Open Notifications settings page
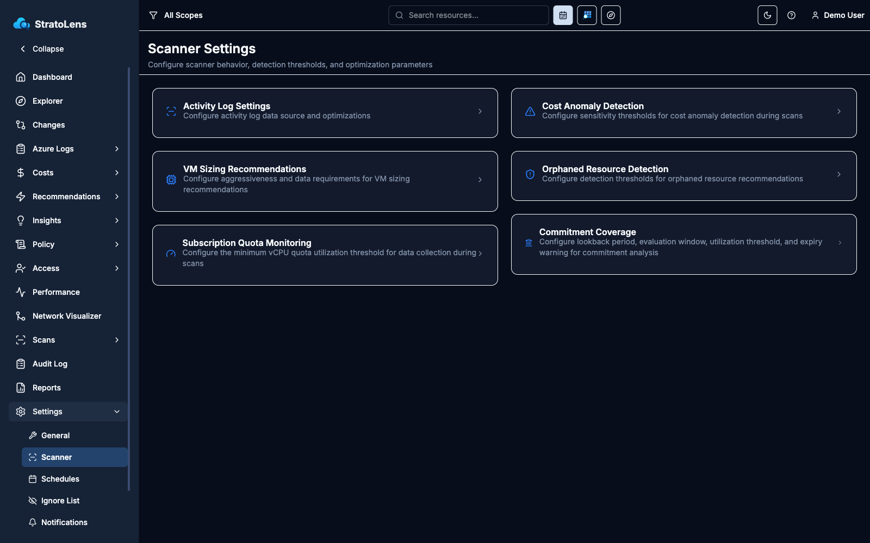Screen dimensions: 870x543 point(74,522)
